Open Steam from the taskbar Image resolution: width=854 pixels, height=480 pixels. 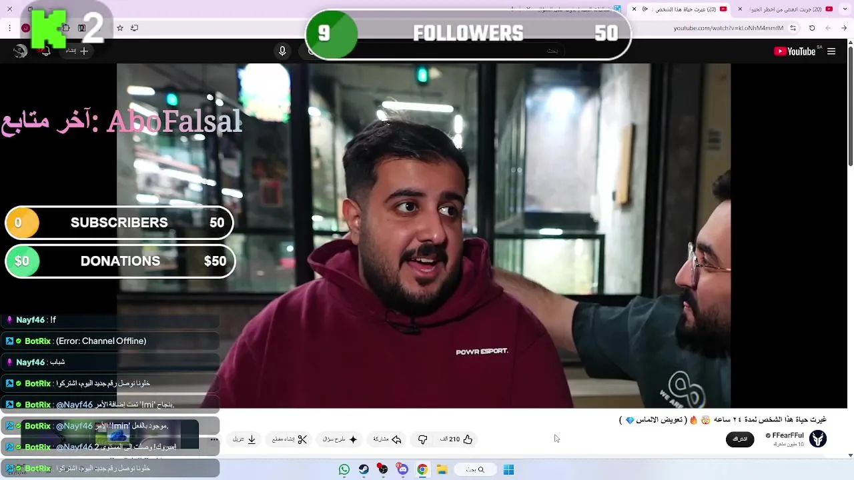[x=364, y=469]
